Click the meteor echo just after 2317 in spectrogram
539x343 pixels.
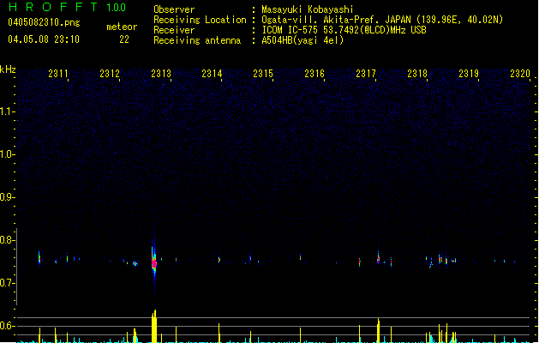(378, 258)
